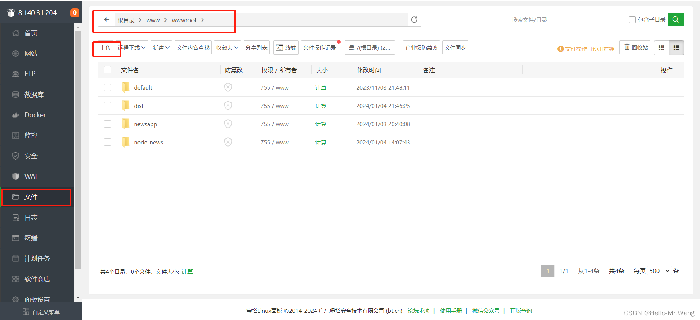Image resolution: width=700 pixels, height=320 pixels.
Task: Click the 论坛求助 footer link
Action: [x=419, y=311]
